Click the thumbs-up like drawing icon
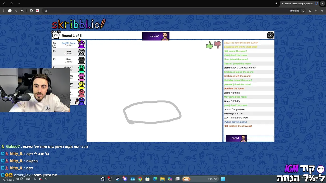Screen dimensions: 326x183 tap(209, 45)
